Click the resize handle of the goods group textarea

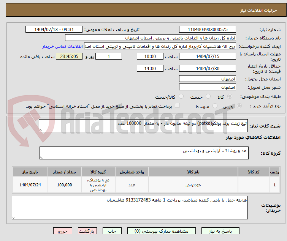[x=41, y=158]
